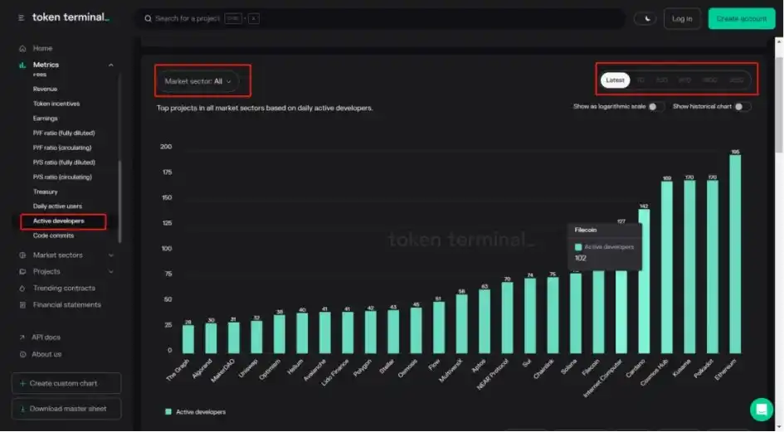Click the Log in button
This screenshot has height=432, width=784.
682,19
